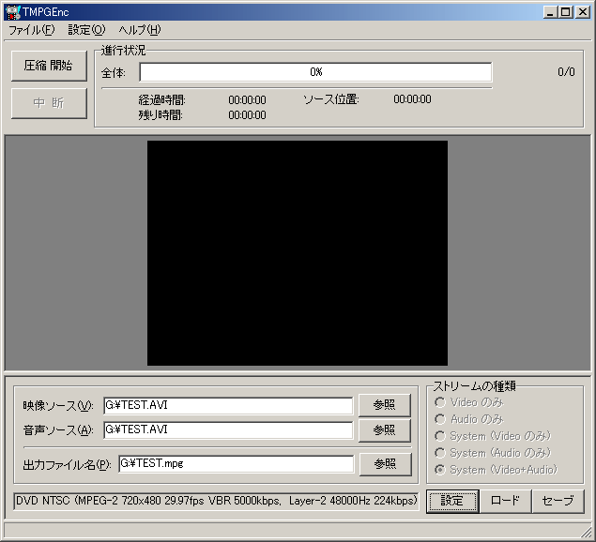596x542 pixels.
Task: Close the TMPGEnc window
Action: 583,12
